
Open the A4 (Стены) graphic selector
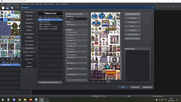coord(77,52)
